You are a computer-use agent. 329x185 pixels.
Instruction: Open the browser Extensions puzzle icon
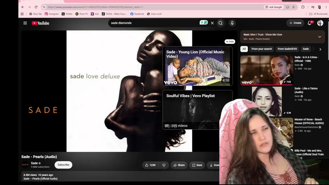coord(303,7)
